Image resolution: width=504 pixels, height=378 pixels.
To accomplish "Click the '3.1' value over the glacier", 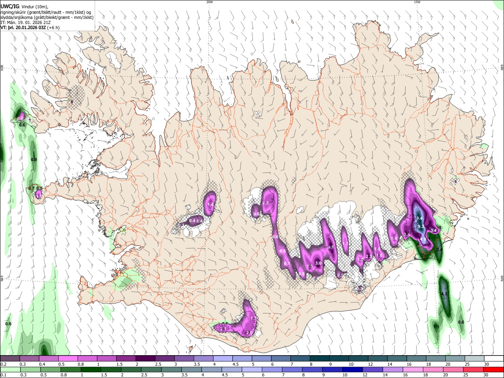I will click(x=331, y=247).
